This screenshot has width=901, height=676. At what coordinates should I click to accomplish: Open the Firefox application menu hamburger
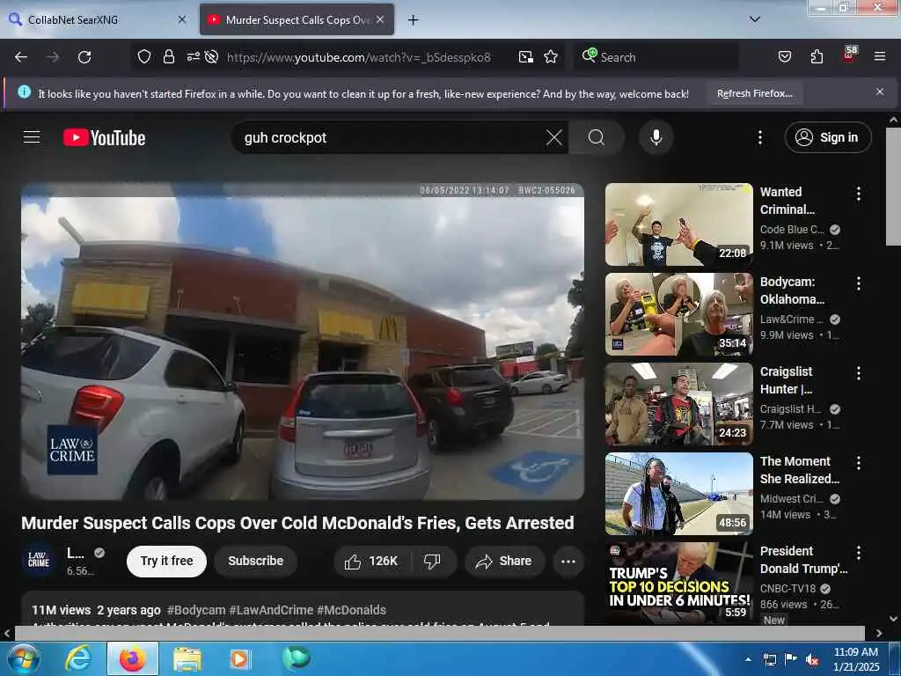[x=880, y=56]
